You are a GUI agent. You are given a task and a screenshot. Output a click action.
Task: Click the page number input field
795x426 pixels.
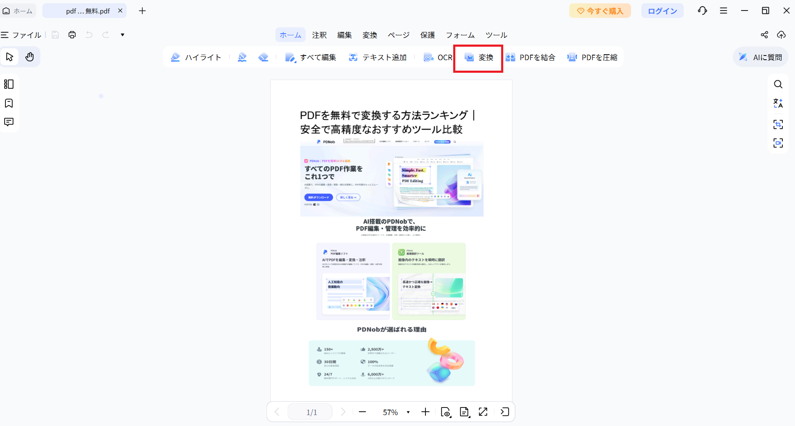(310, 412)
